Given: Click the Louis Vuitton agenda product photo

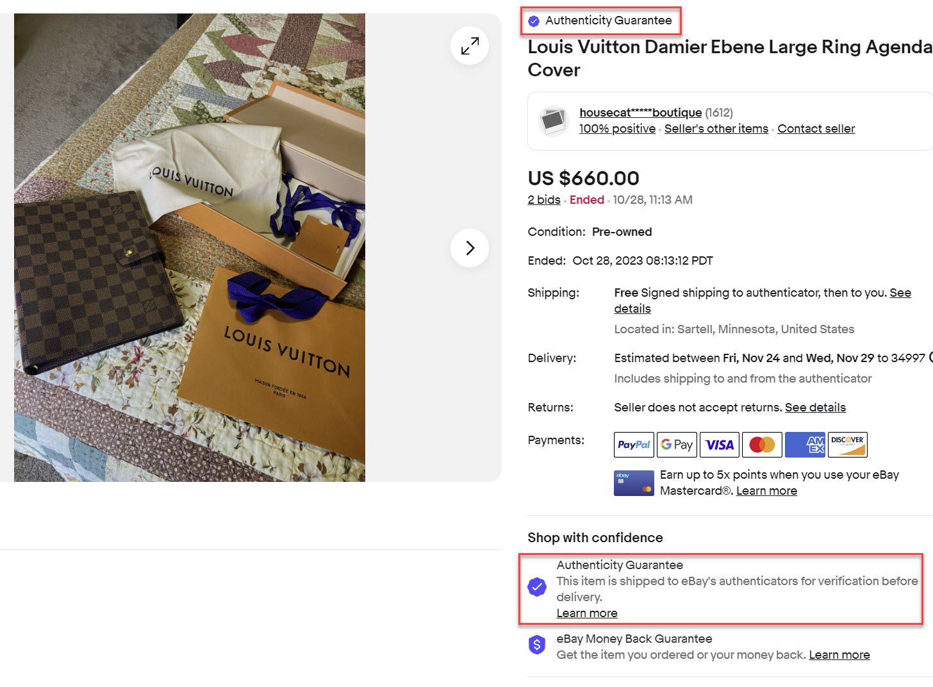Looking at the screenshot, I should pos(190,247).
